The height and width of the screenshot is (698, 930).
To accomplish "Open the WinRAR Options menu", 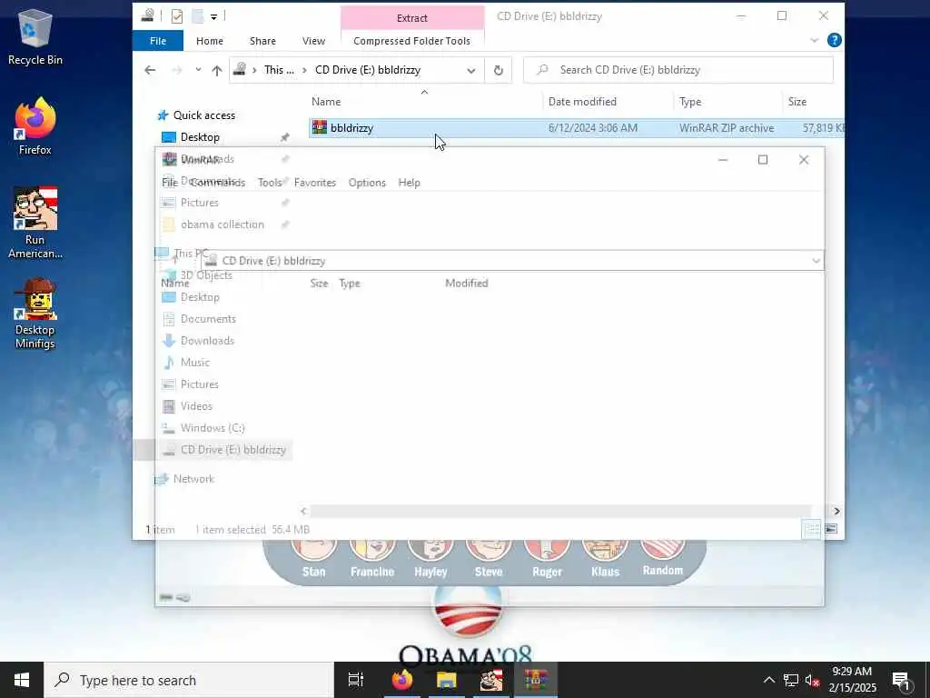I will (367, 183).
